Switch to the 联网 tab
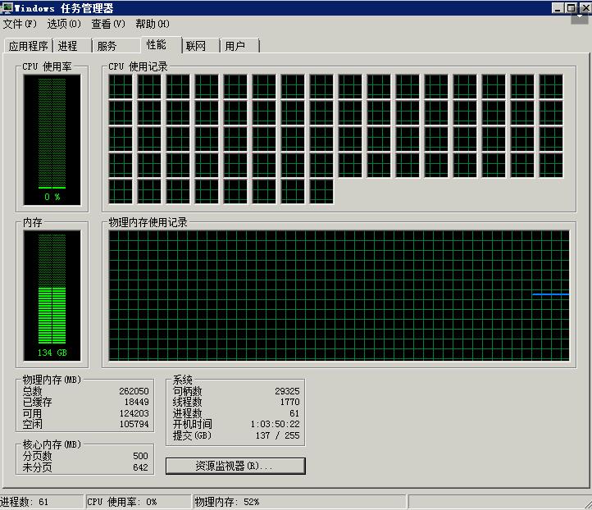The width and height of the screenshot is (592, 510). coord(196,46)
